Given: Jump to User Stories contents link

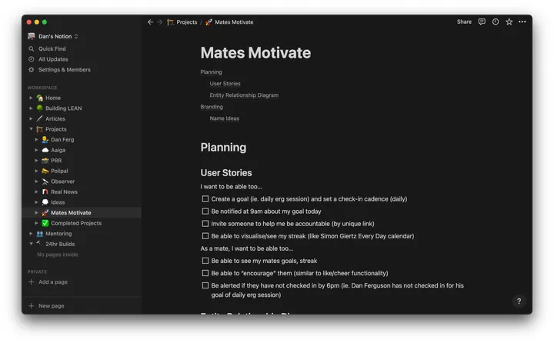Looking at the screenshot, I should click(225, 84).
